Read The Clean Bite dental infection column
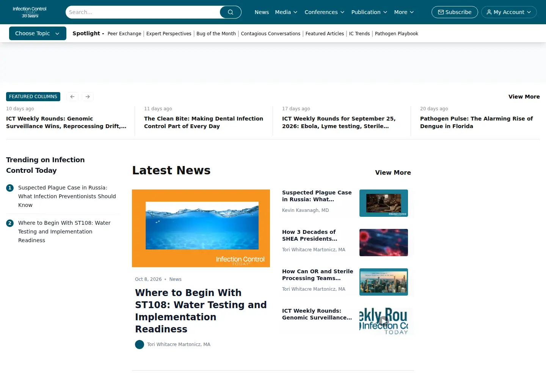The height and width of the screenshot is (379, 546). [204, 122]
